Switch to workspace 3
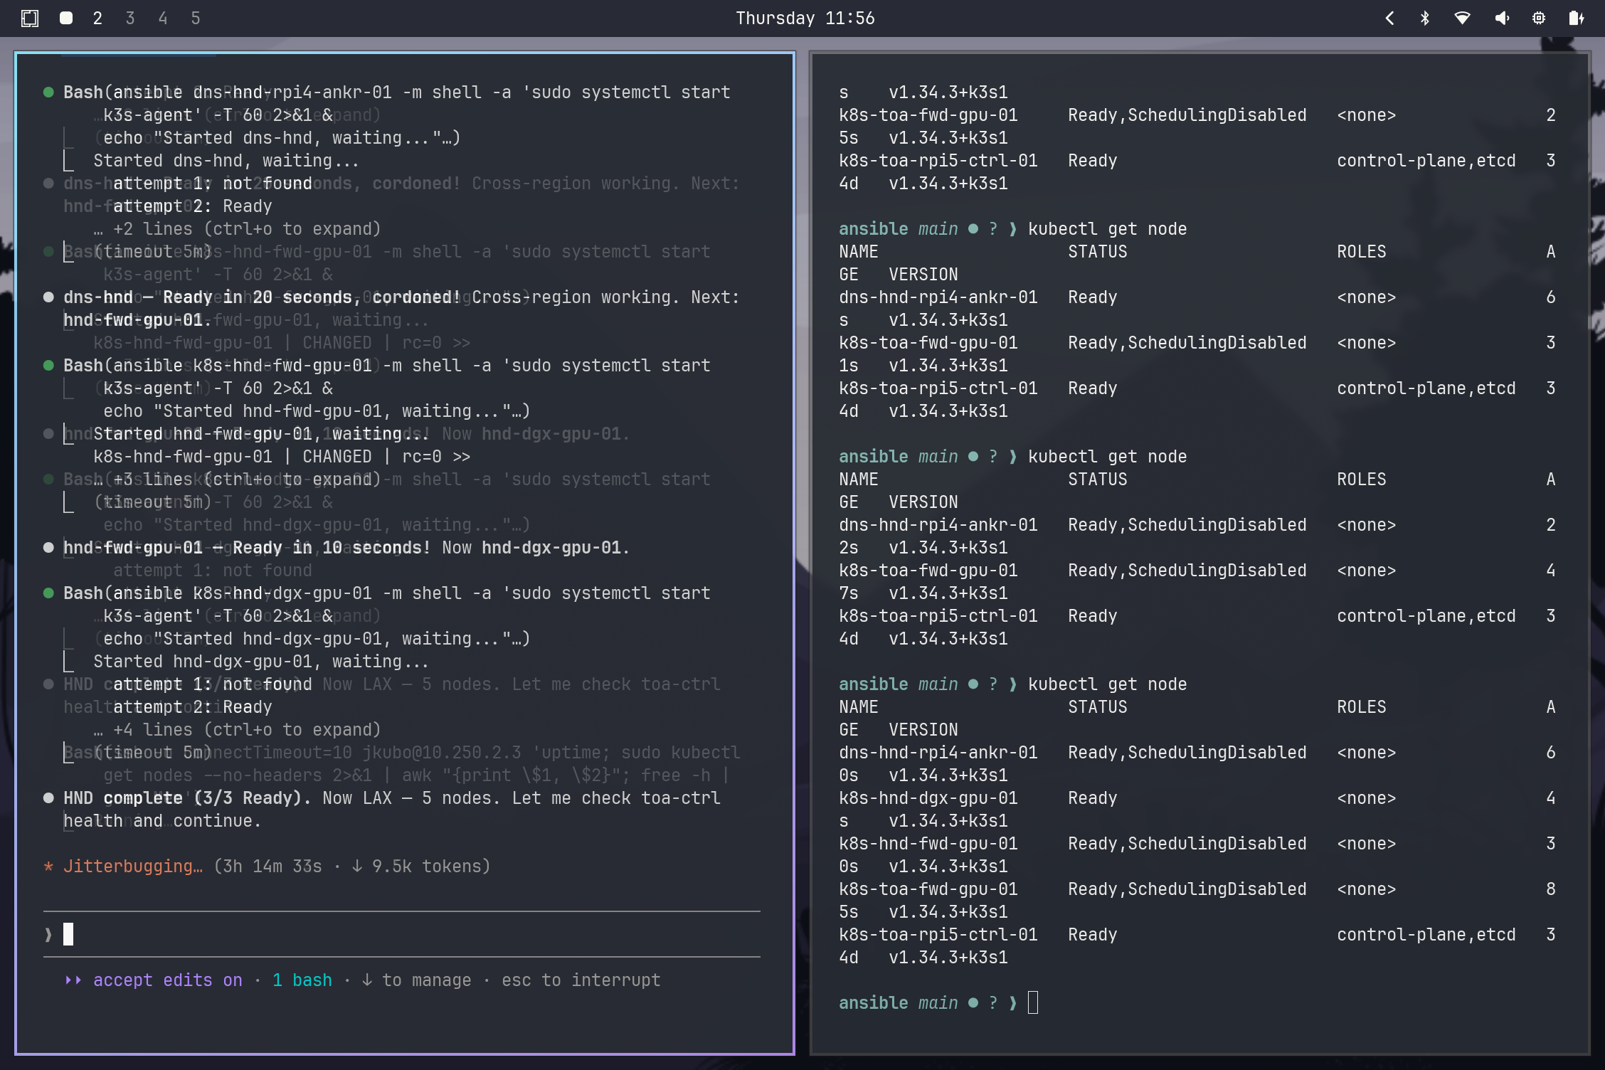The image size is (1605, 1070). (130, 18)
